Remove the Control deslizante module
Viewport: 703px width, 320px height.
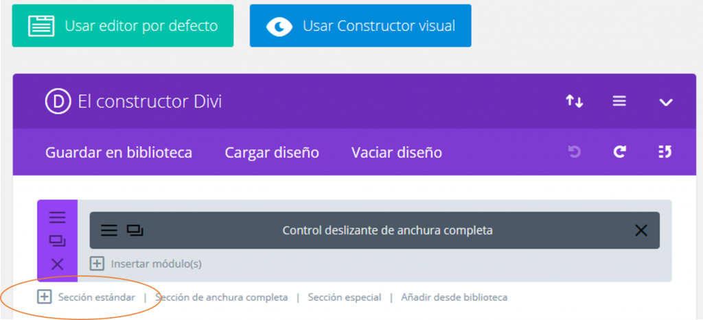(641, 230)
